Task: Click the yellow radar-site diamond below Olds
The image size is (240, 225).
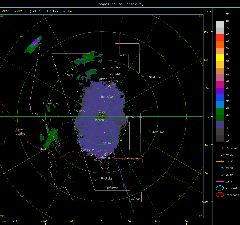Action: pos(102,116)
